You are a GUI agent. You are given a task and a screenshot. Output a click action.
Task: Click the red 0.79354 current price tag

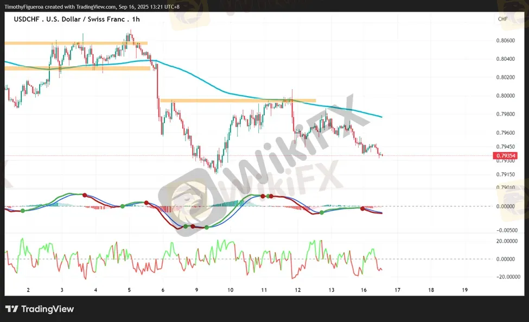(x=505, y=156)
